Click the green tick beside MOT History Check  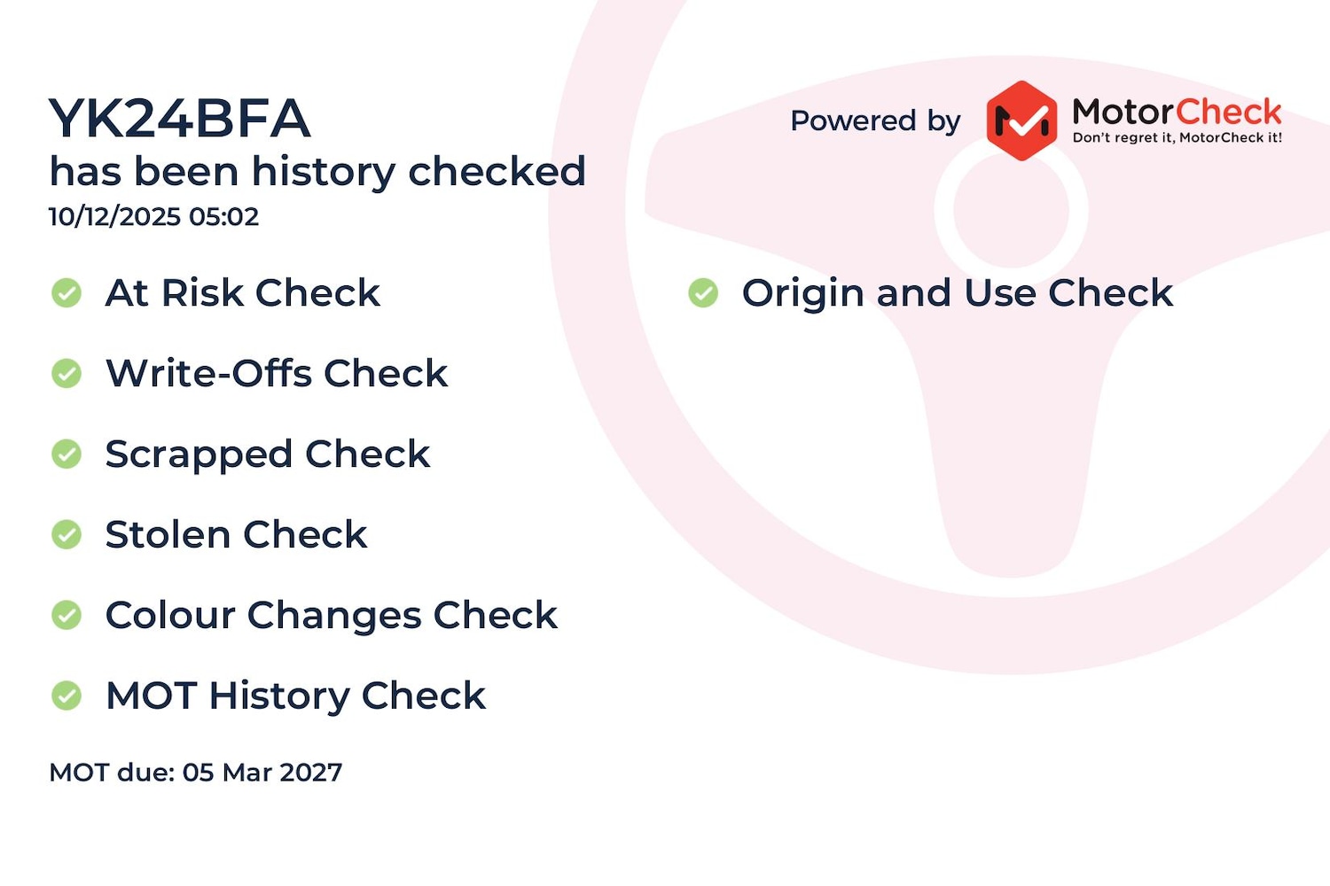pyautogui.click(x=66, y=696)
